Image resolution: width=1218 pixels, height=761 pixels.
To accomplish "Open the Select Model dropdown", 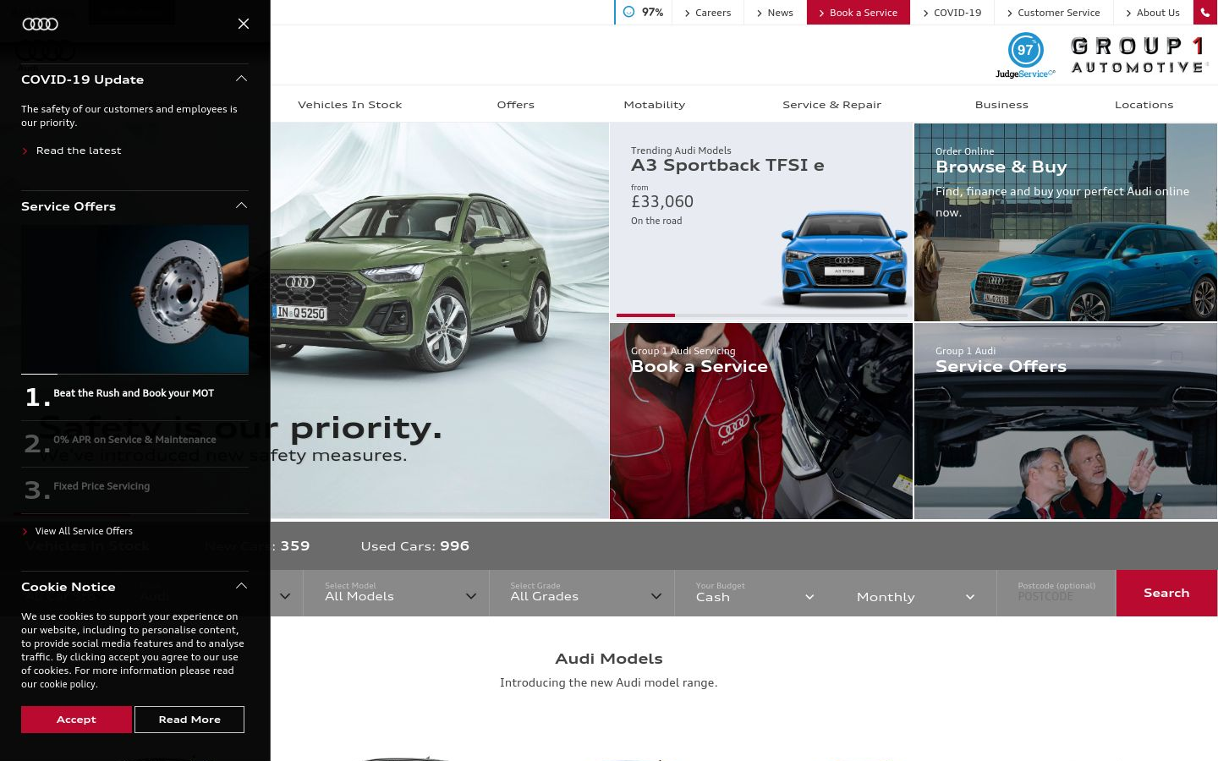I will (x=396, y=593).
